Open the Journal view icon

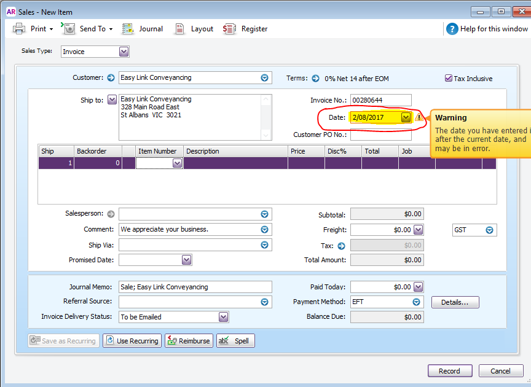pyautogui.click(x=128, y=29)
